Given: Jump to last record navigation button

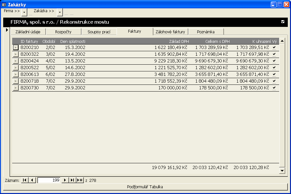Looking at the screenshot, I should tap(73, 180).
